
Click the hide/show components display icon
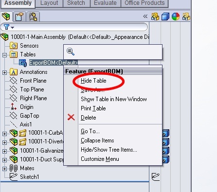click(155, 17)
